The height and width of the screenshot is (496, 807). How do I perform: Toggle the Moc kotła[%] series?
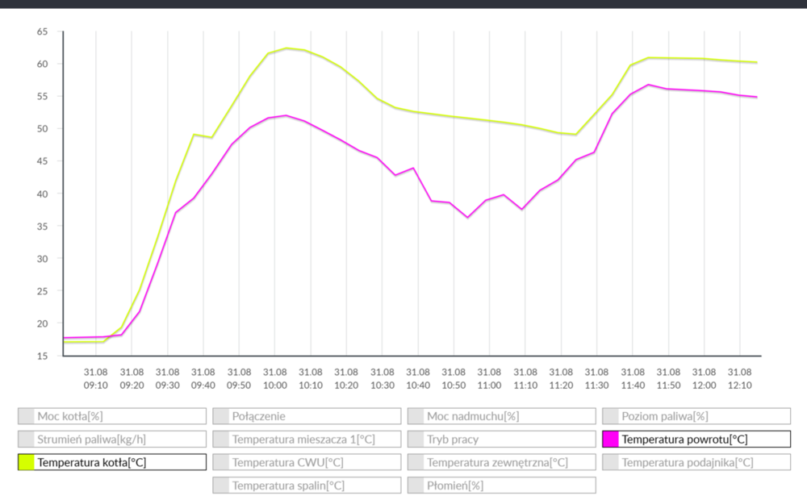pos(111,416)
